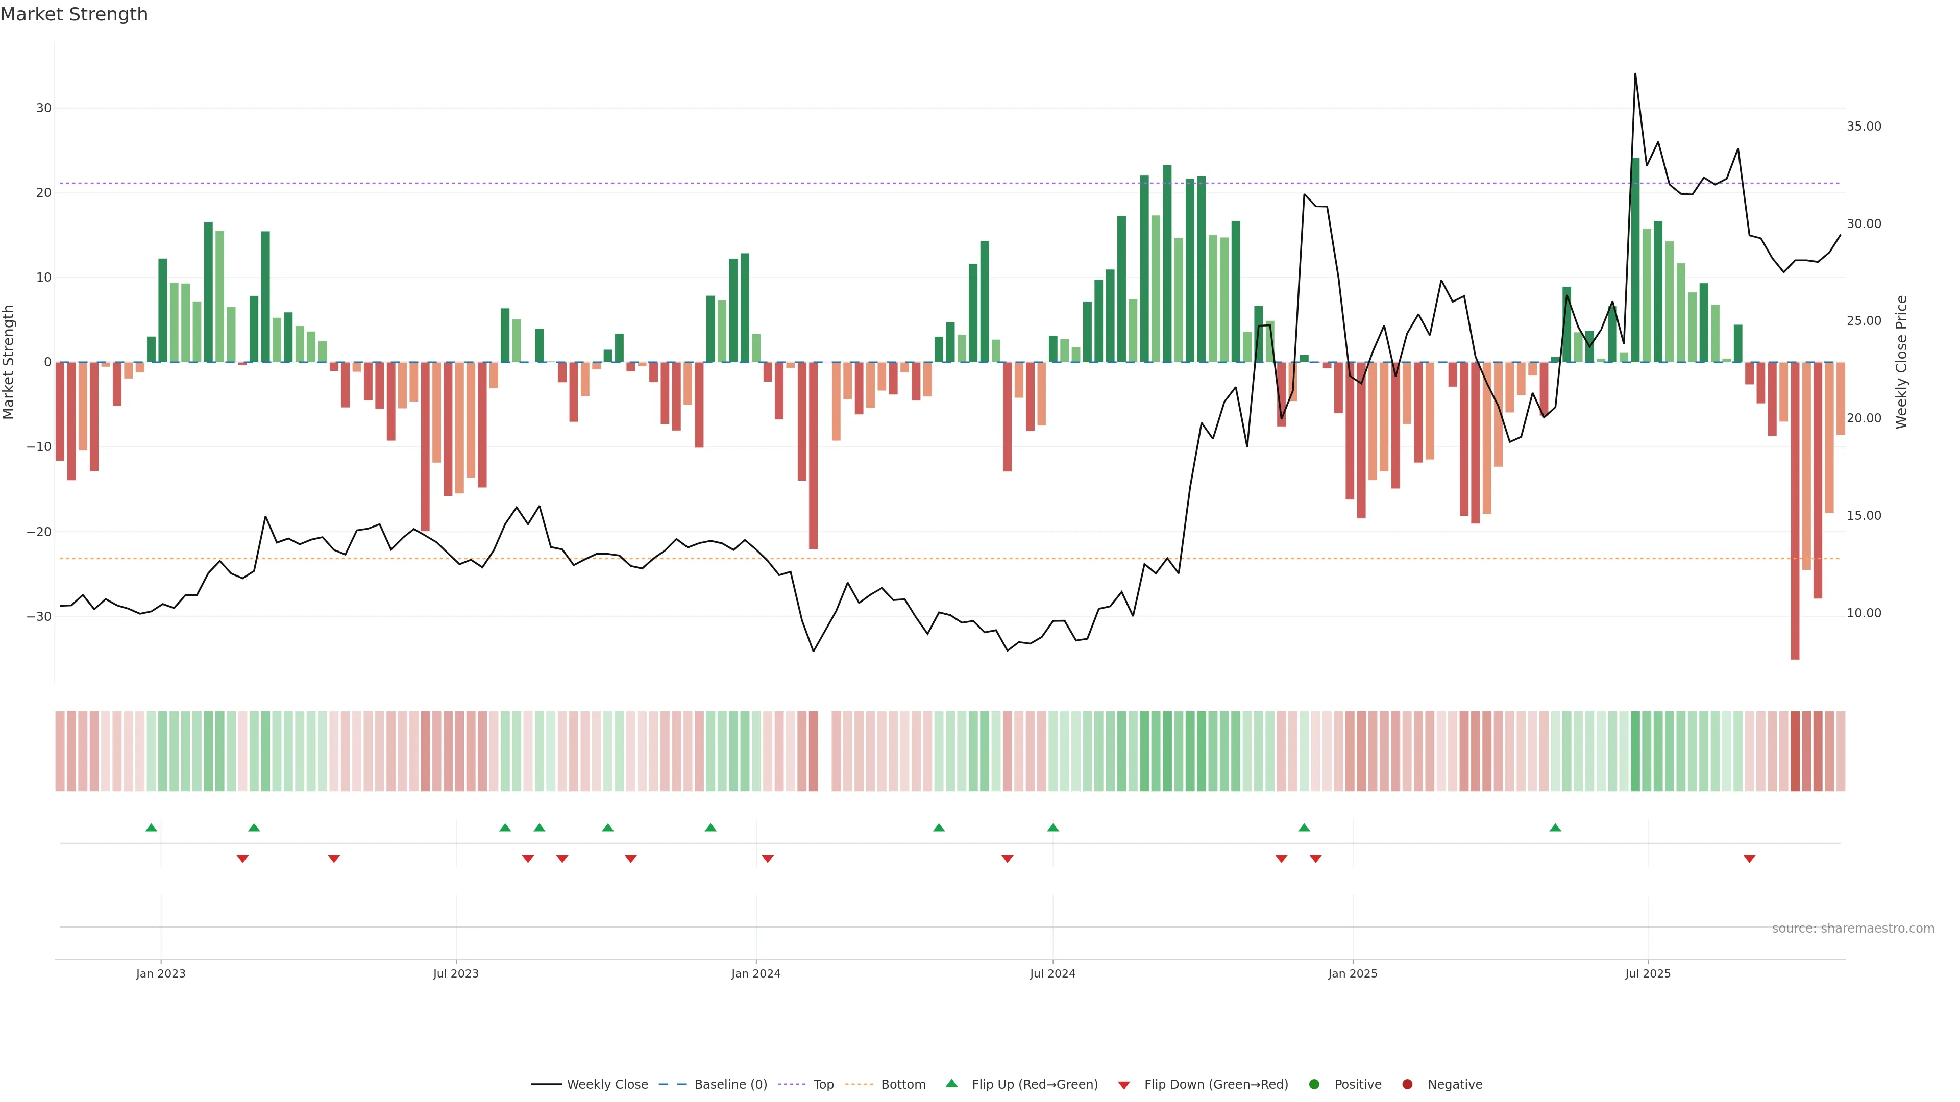Image resolution: width=1960 pixels, height=1102 pixels.
Task: Click the leftmost red flip-down triangle marker
Action: (243, 859)
